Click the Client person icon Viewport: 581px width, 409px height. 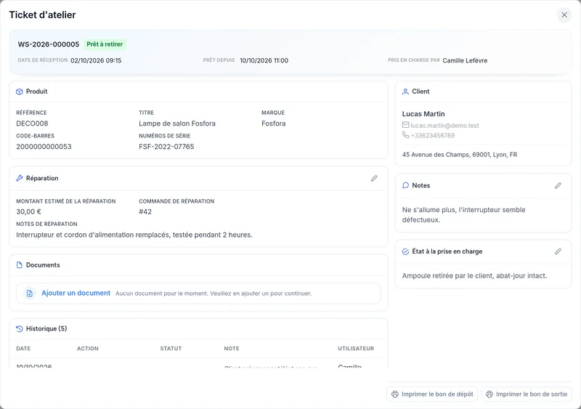coord(405,92)
